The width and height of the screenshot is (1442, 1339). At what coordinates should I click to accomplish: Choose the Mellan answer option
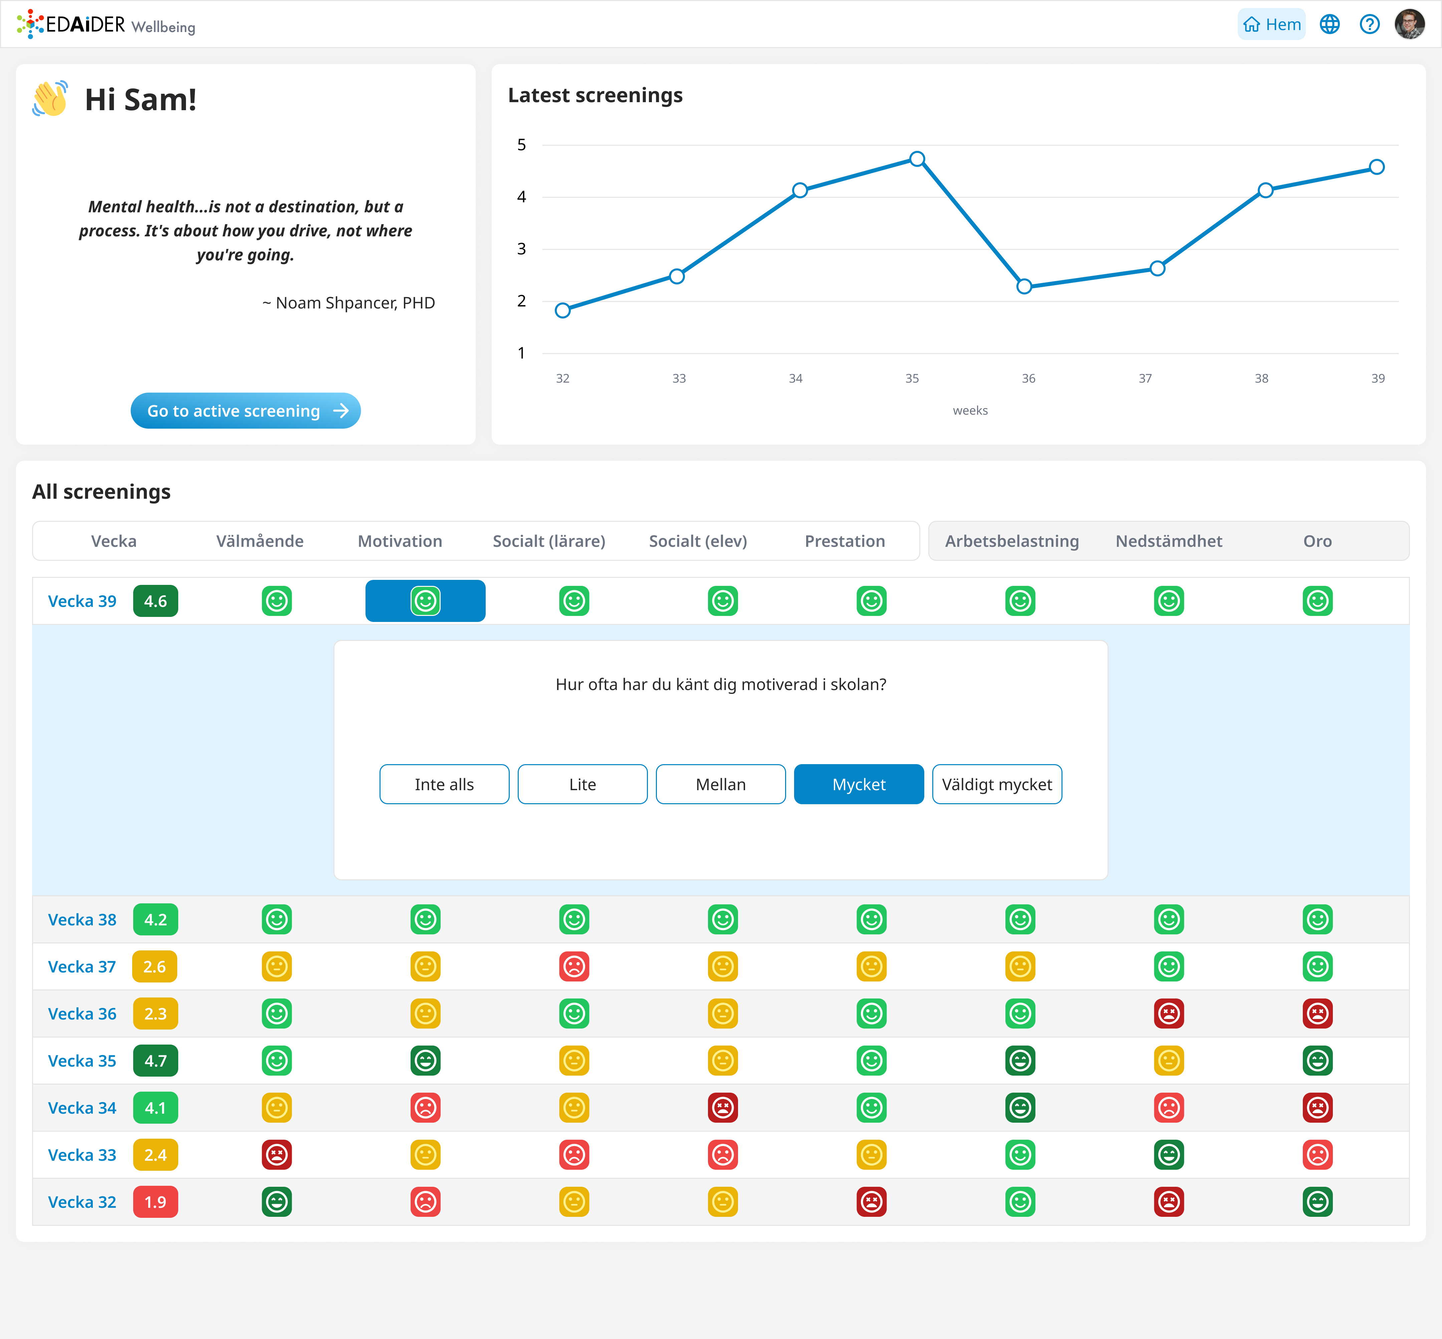click(x=720, y=784)
